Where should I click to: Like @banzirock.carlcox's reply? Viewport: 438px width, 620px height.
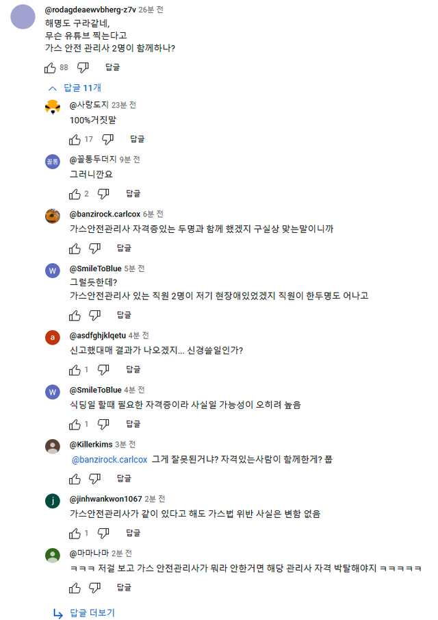[x=75, y=247]
